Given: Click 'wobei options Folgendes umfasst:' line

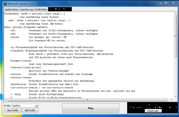Looking at the screenshot, I should tap(26, 27).
